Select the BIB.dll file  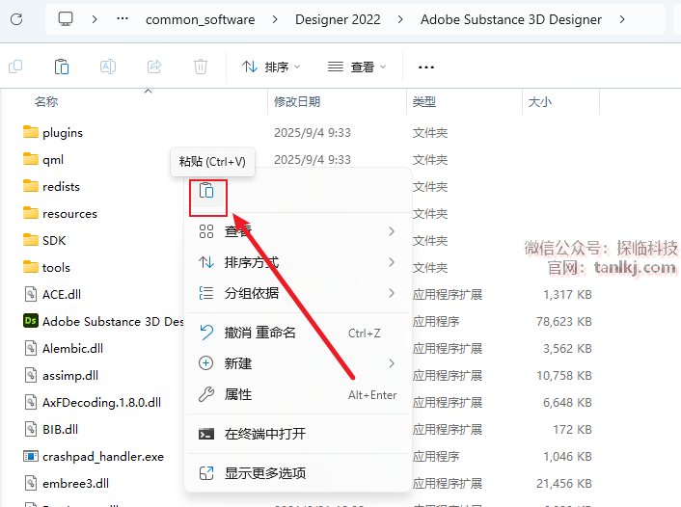tap(51, 429)
